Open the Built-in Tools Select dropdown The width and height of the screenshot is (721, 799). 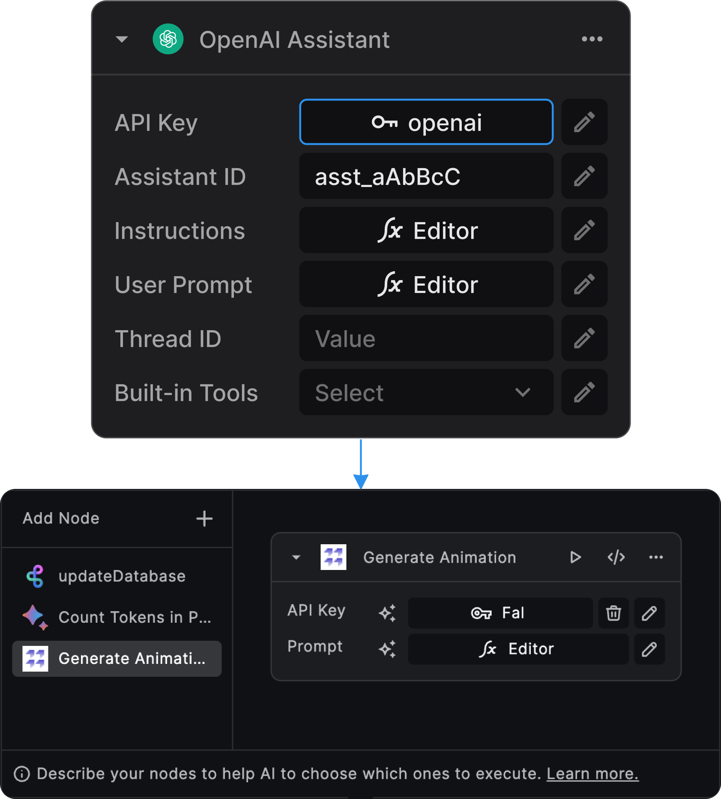(426, 392)
